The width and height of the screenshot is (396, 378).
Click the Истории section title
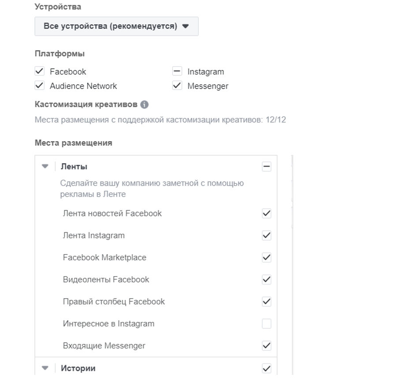78,368
